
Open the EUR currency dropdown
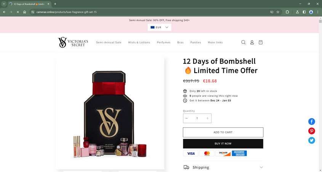pos(159,27)
